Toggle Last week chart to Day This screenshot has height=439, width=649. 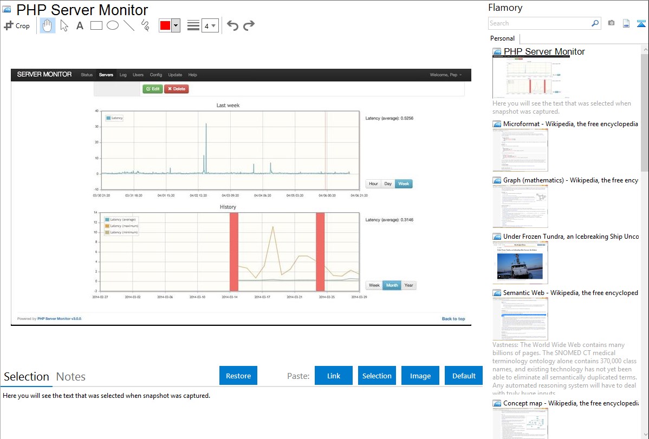pyautogui.click(x=388, y=184)
